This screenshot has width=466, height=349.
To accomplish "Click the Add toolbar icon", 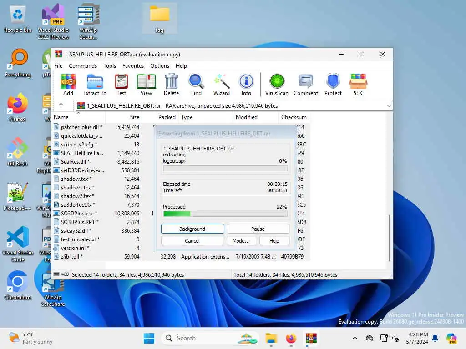I will click(68, 85).
